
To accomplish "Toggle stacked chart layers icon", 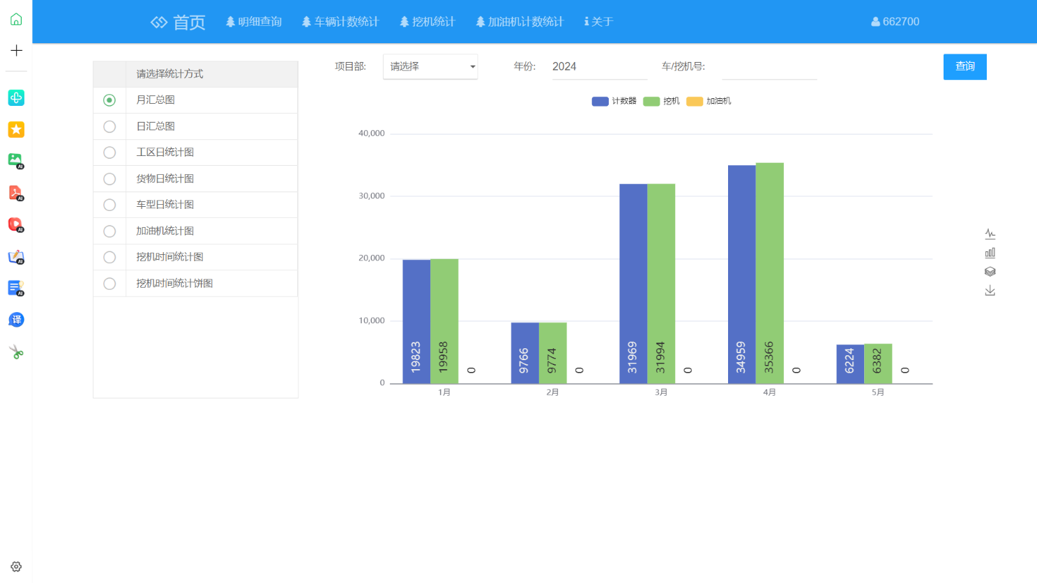I will click(990, 272).
